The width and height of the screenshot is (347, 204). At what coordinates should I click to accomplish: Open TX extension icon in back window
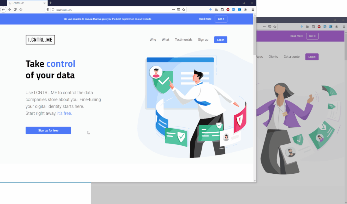click(x=331, y=27)
